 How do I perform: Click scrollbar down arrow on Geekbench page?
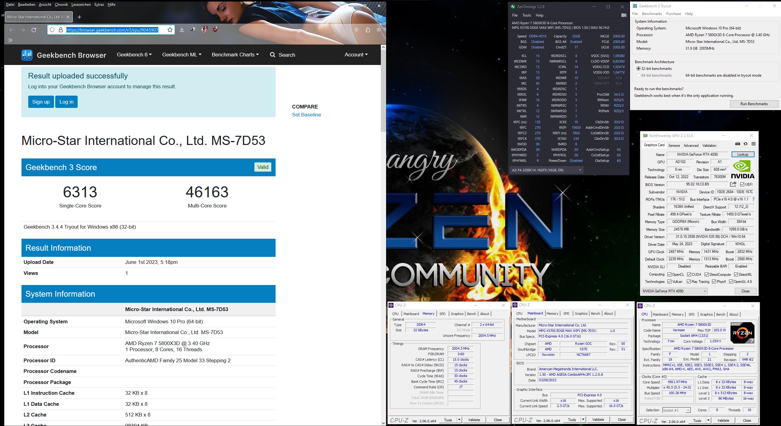coord(383,423)
